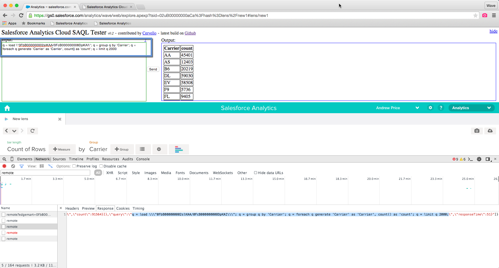Viewport: 499px width, 268px height.
Task: Click the cloud upload save icon
Action: pyautogui.click(x=490, y=131)
